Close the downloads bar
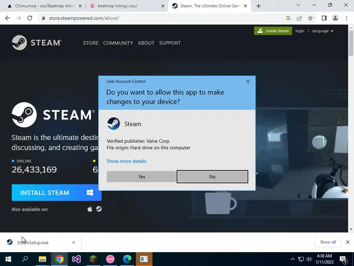 [348, 242]
